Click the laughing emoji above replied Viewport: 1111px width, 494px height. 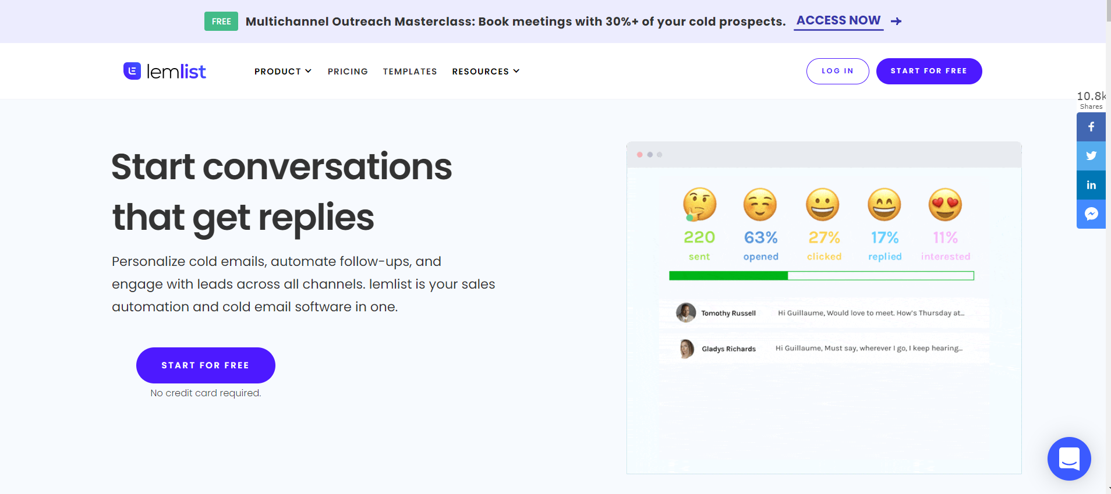click(884, 204)
